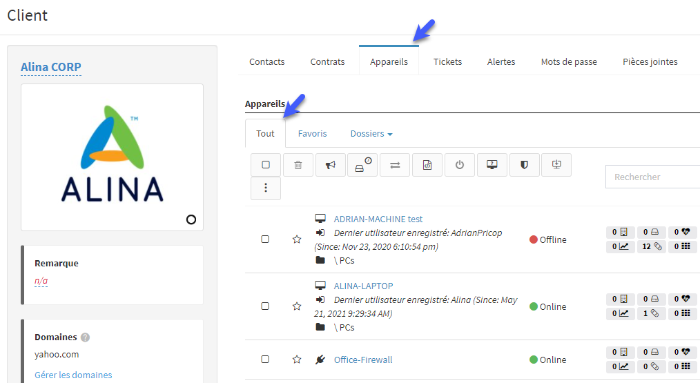The image size is (700, 383).
Task: Click the yahoo.com domain text
Action: pos(57,355)
